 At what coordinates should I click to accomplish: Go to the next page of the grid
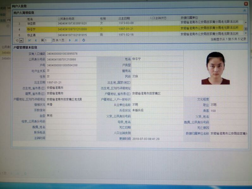70,40
